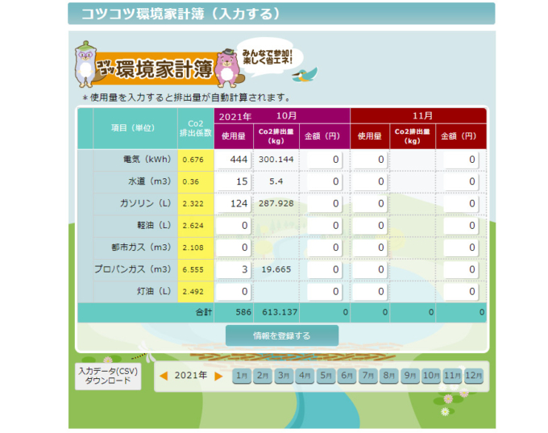Screen dimensions: 548x433
Task: Click the owl mascot beside the logo
Action: 85,65
